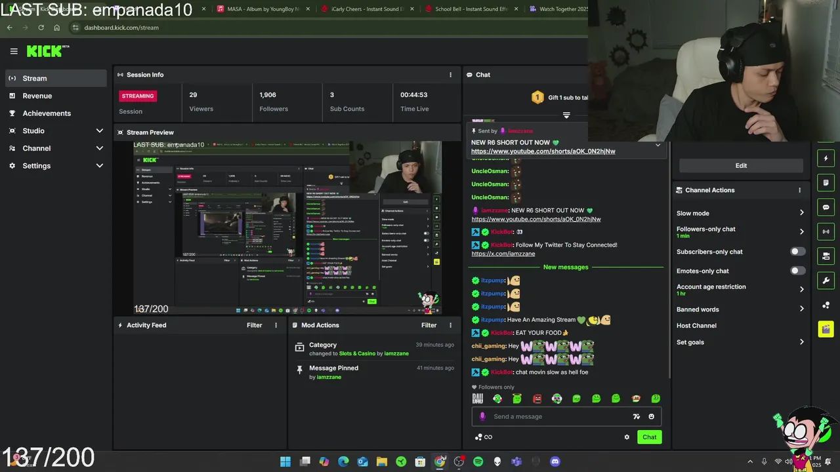
Task: Open the channel actions camera icon in sidebar
Action: 826,256
